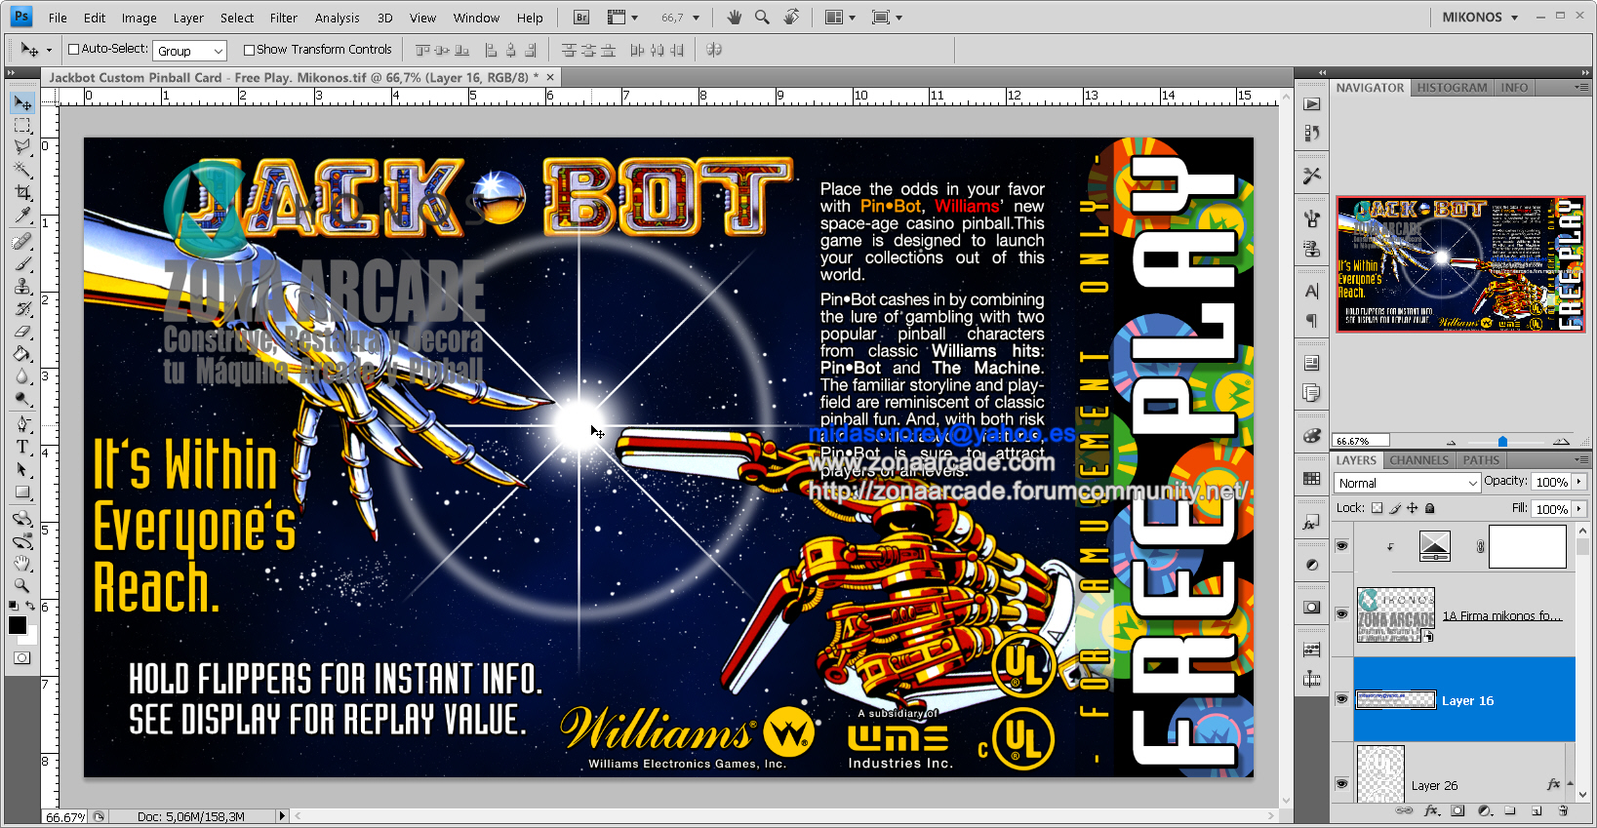This screenshot has width=1597, height=828.
Task: Select the Eyedropper tool
Action: click(x=22, y=215)
